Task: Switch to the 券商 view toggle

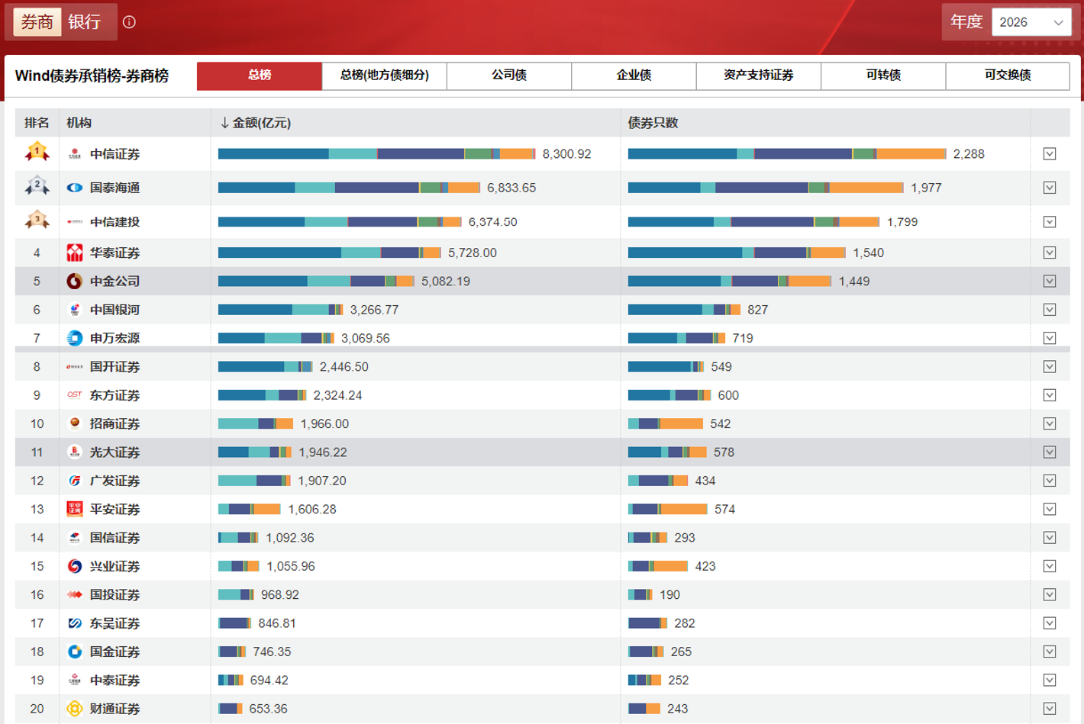Action: pos(37,22)
